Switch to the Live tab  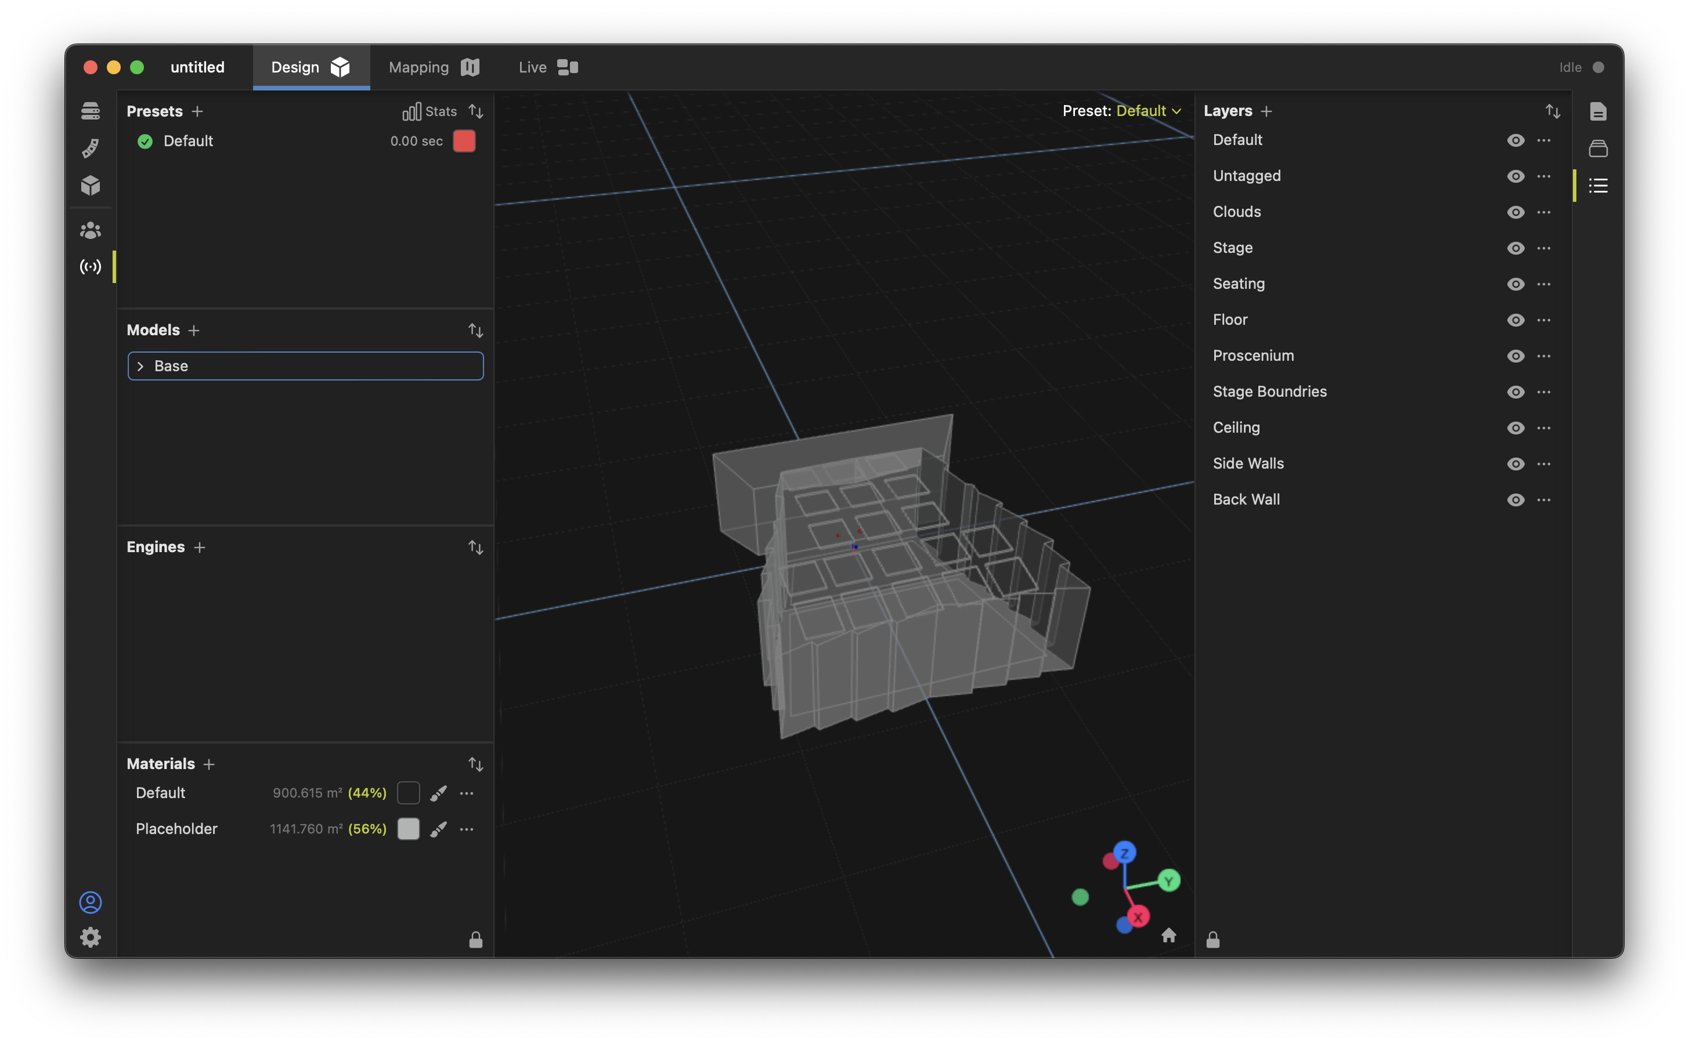coord(547,67)
